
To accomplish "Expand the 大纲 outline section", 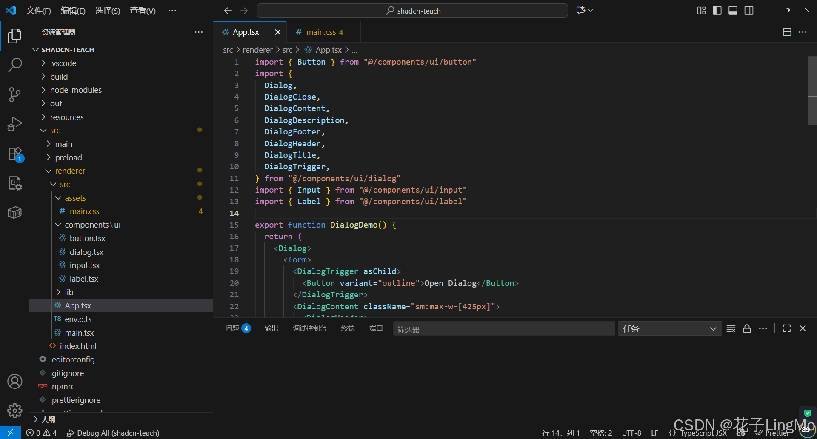I will (x=121, y=419).
